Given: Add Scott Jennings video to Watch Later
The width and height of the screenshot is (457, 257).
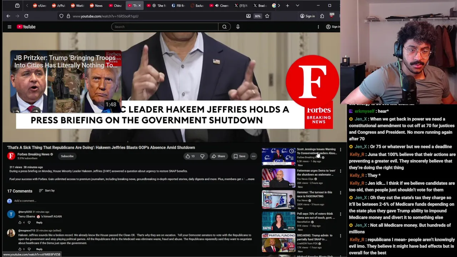Looking at the screenshot, I should pyautogui.click(x=292, y=151).
